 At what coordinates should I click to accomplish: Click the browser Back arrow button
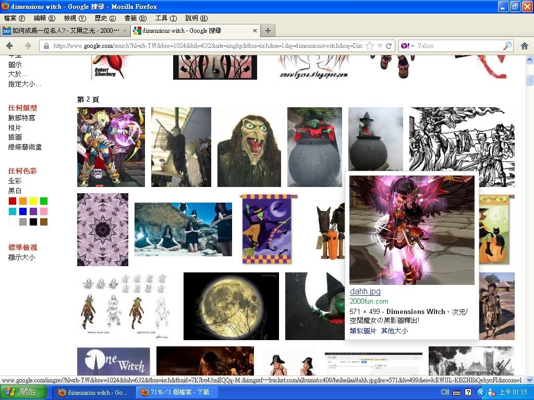click(x=9, y=46)
